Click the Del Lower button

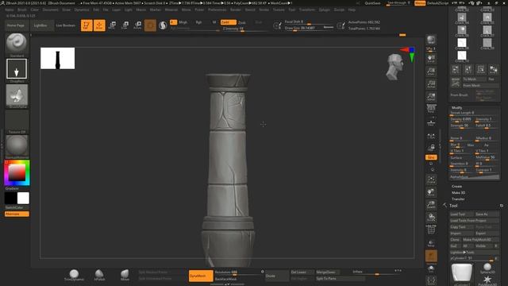pos(302,272)
